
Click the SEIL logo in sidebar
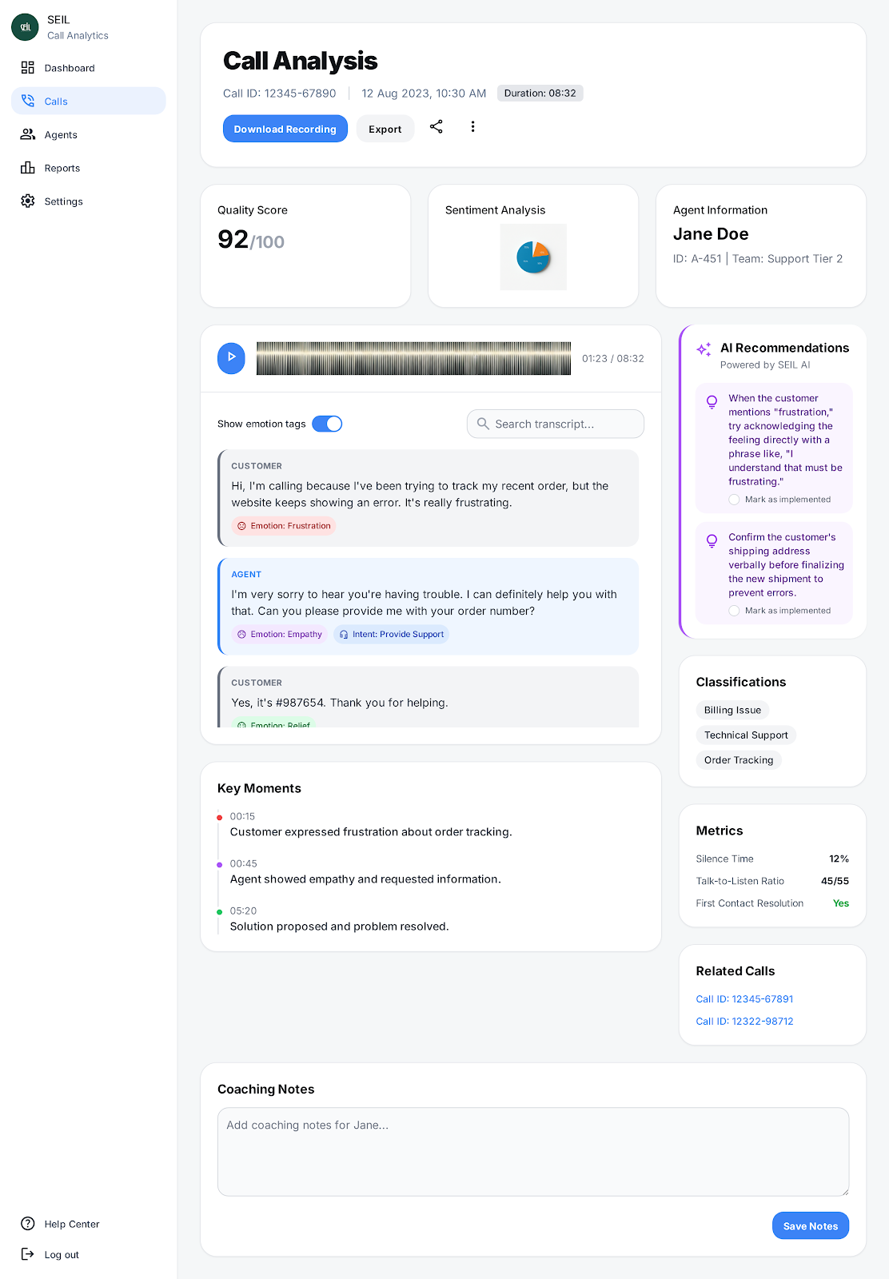25,27
